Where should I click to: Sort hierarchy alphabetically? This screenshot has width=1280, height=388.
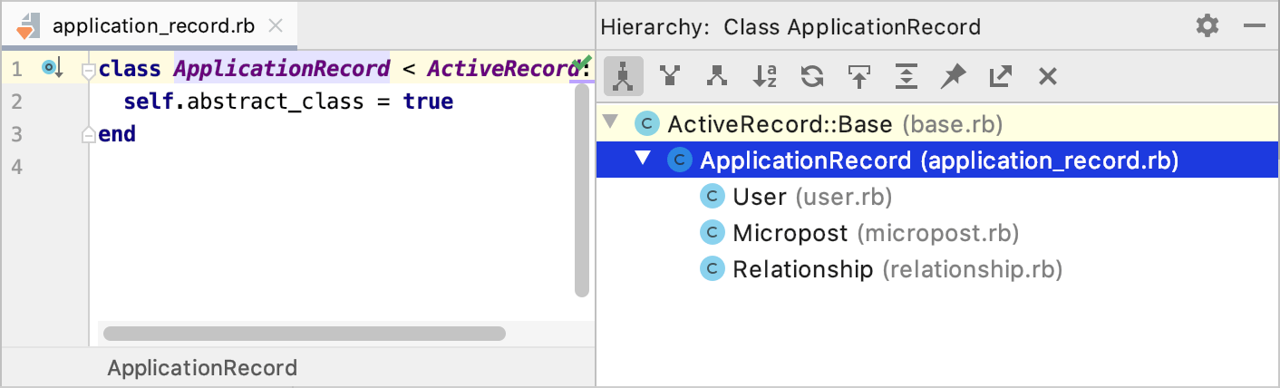[764, 77]
